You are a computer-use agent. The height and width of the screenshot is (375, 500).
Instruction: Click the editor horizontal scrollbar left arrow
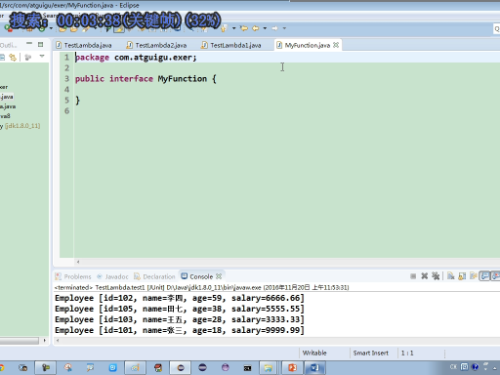coord(78,262)
